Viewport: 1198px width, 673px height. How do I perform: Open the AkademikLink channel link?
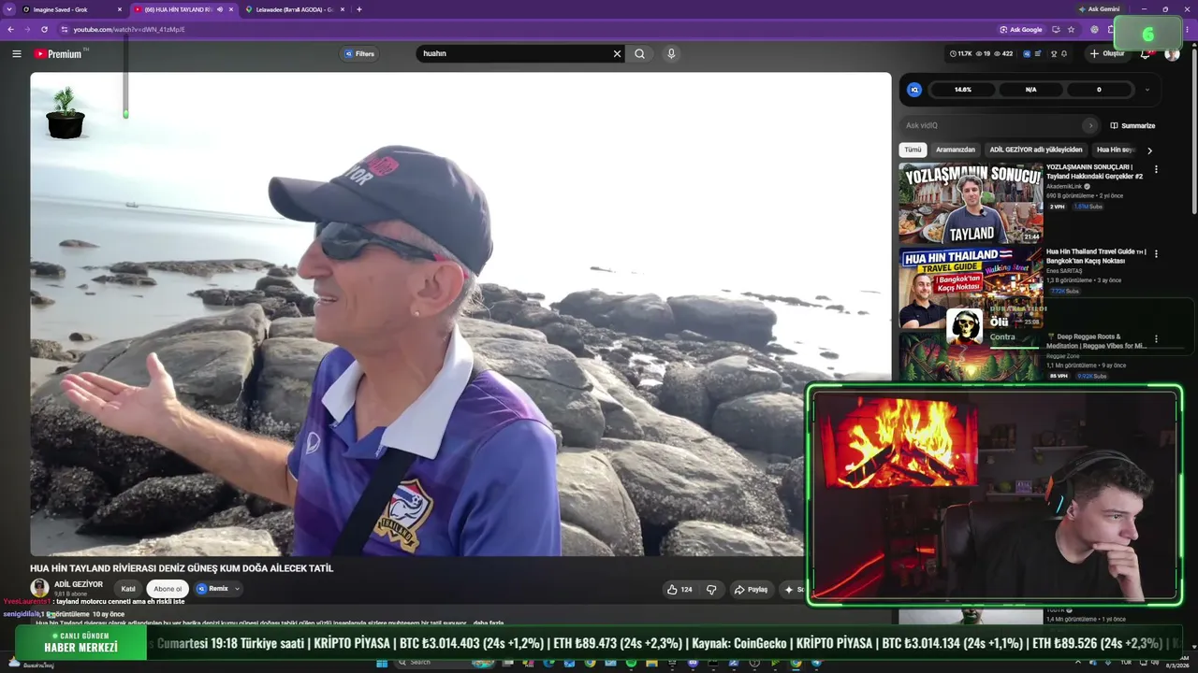point(1064,187)
